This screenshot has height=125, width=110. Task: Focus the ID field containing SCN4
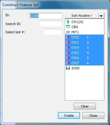point(45,16)
